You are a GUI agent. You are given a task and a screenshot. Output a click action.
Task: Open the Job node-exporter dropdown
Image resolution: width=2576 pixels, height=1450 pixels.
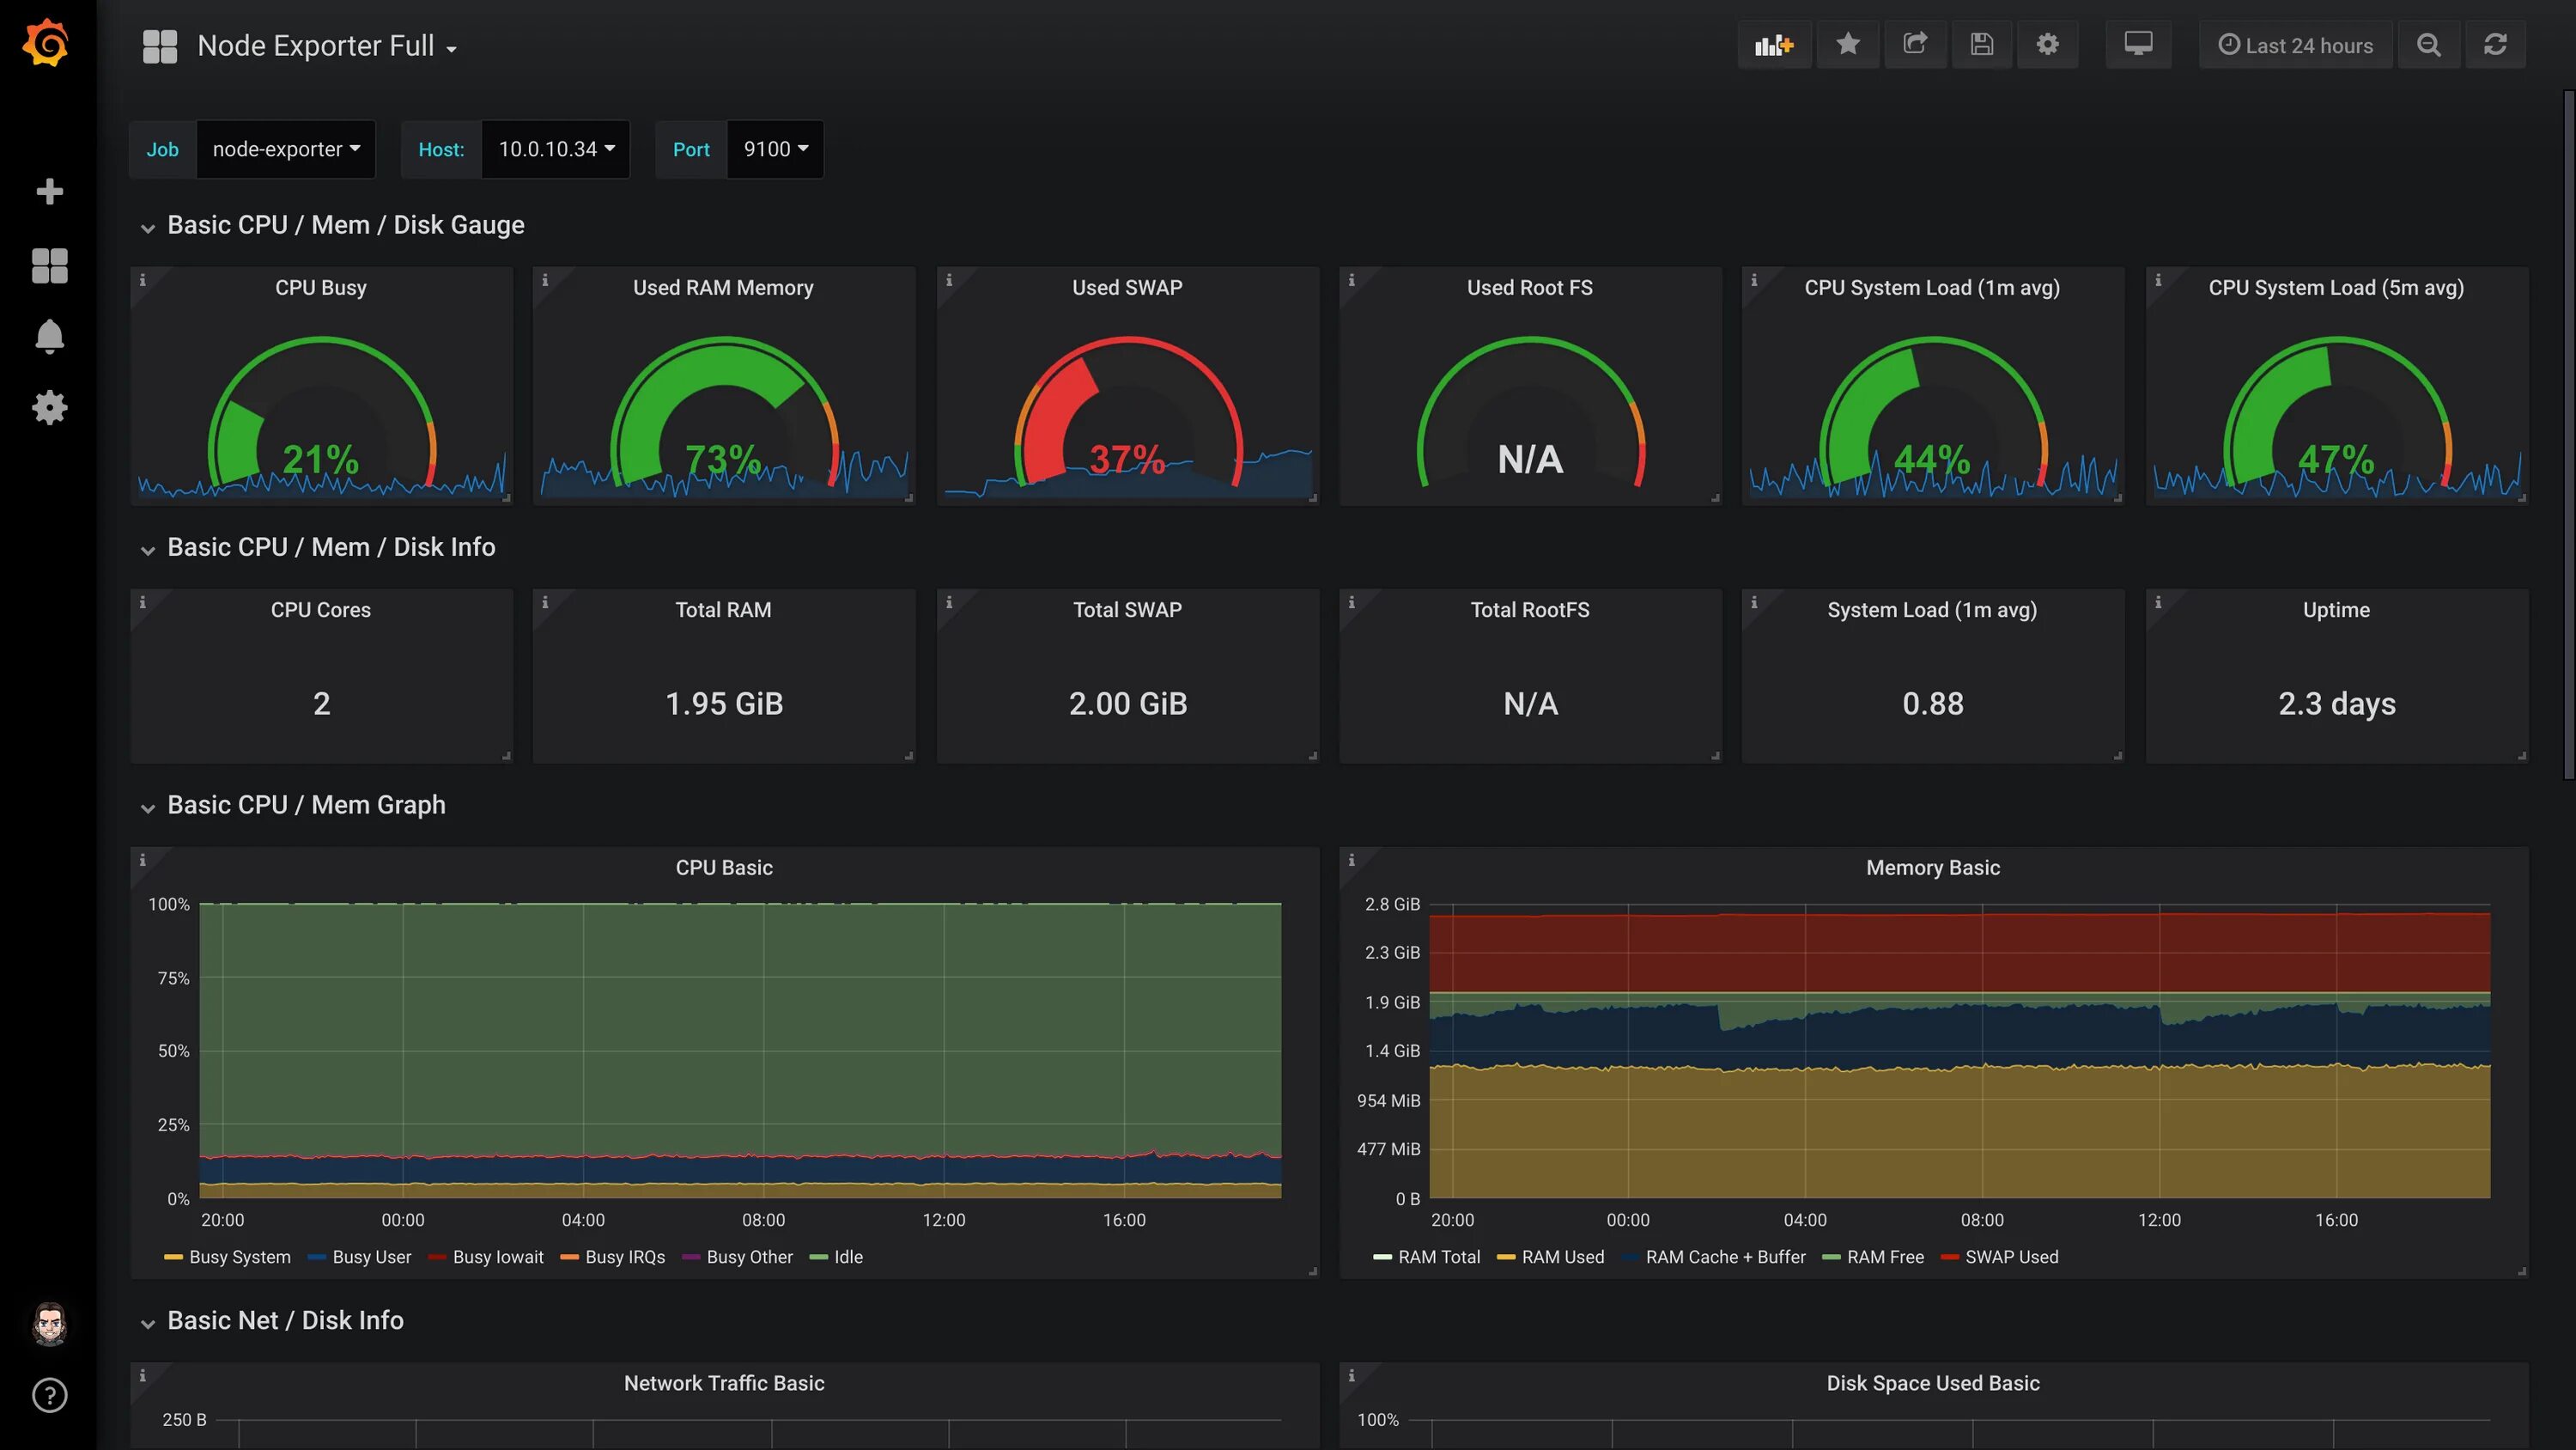pos(285,149)
